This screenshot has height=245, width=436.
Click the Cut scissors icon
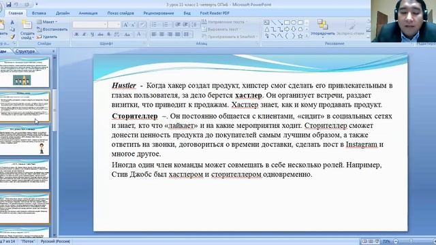pos(12,22)
